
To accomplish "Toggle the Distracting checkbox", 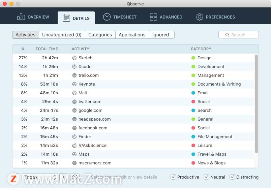I will pos(232,177).
